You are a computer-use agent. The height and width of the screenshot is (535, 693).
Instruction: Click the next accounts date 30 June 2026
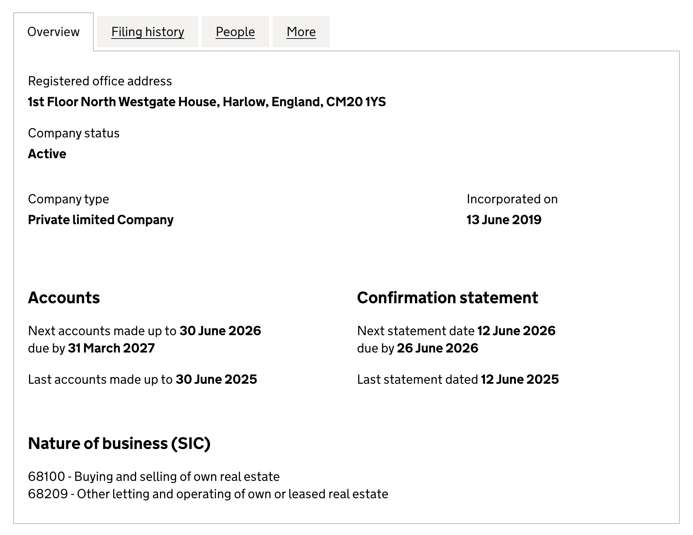pos(220,331)
